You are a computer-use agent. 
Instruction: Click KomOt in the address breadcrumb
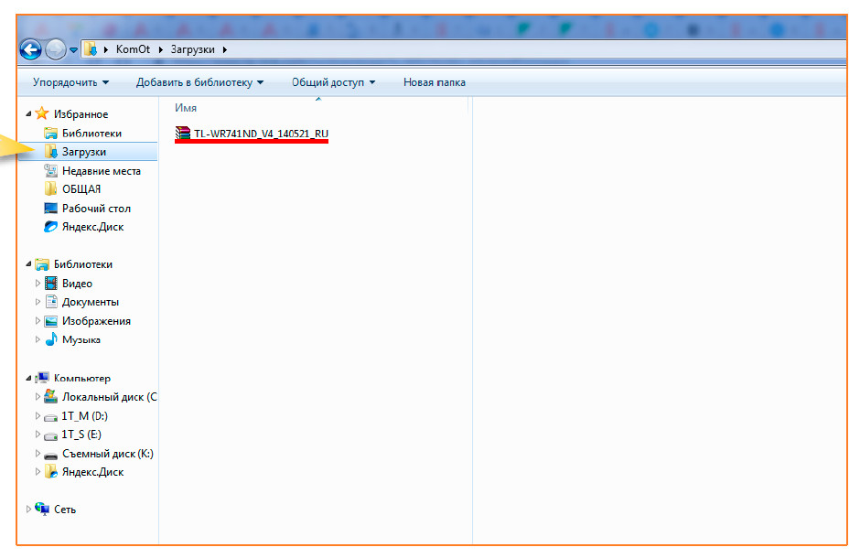(x=133, y=49)
